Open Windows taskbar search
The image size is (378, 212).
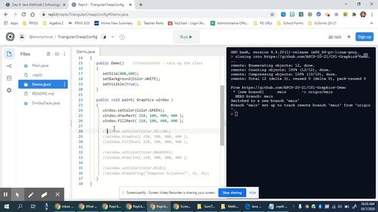[x=20, y=207]
